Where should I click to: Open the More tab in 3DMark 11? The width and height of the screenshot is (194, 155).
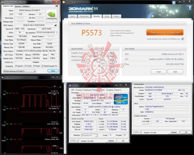pos(116,16)
